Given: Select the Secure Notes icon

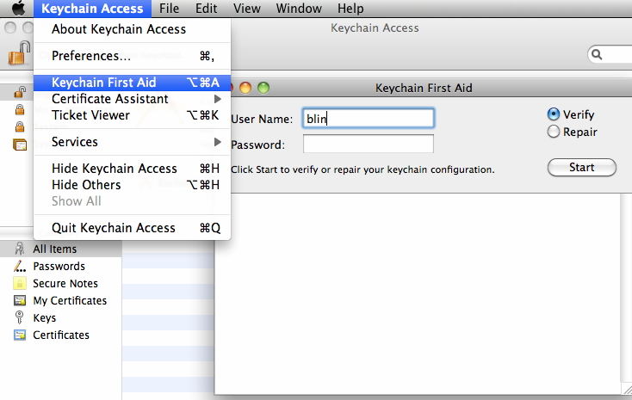Looking at the screenshot, I should pos(19,284).
